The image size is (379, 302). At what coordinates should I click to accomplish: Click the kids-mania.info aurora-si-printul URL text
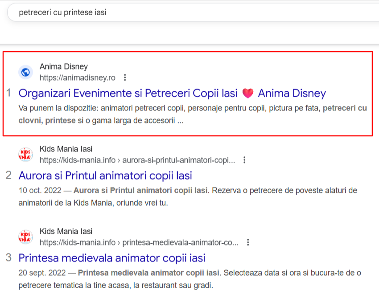[137, 160]
